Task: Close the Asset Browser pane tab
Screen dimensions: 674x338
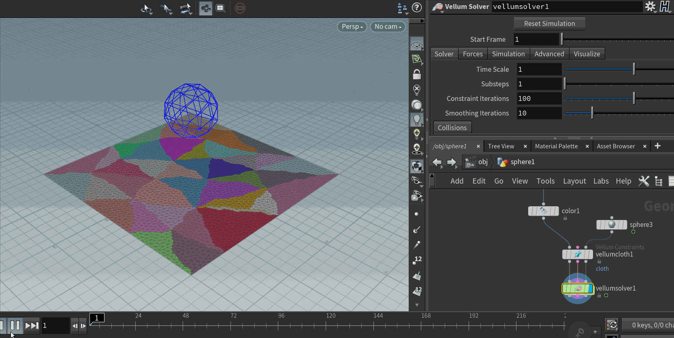Action: click(x=645, y=146)
